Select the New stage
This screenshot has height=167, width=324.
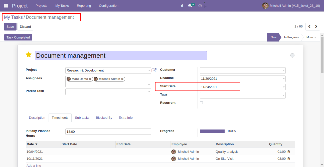click(273, 37)
